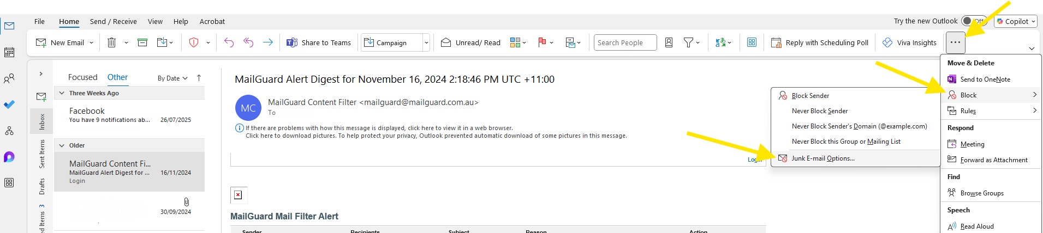Click the Reply All double-arrow icon
This screenshot has height=233, width=1043.
tap(248, 42)
